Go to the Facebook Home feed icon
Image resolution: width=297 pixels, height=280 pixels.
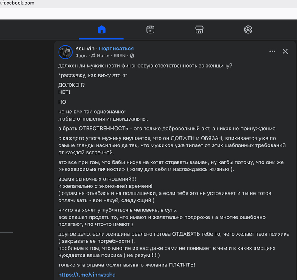pyautogui.click(x=101, y=30)
